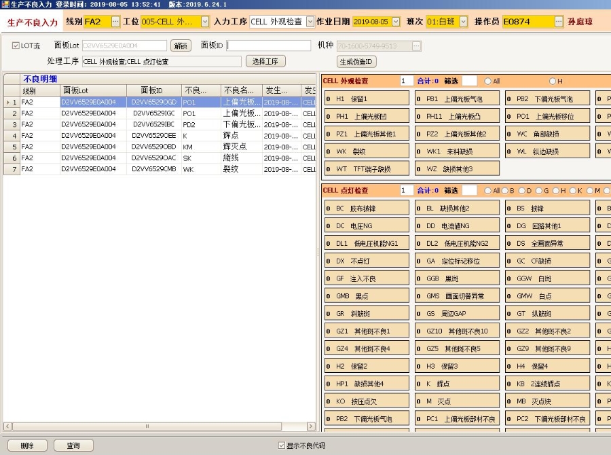Toggle the LOT流 checkbox
Viewport: 611px width, 455px height.
[16, 46]
